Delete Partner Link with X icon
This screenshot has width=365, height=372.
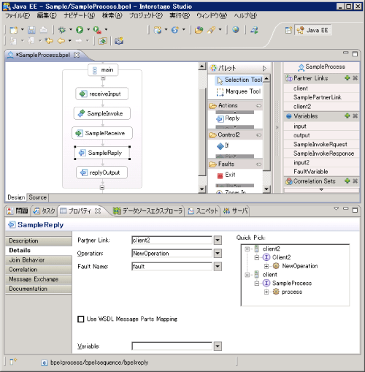356,78
